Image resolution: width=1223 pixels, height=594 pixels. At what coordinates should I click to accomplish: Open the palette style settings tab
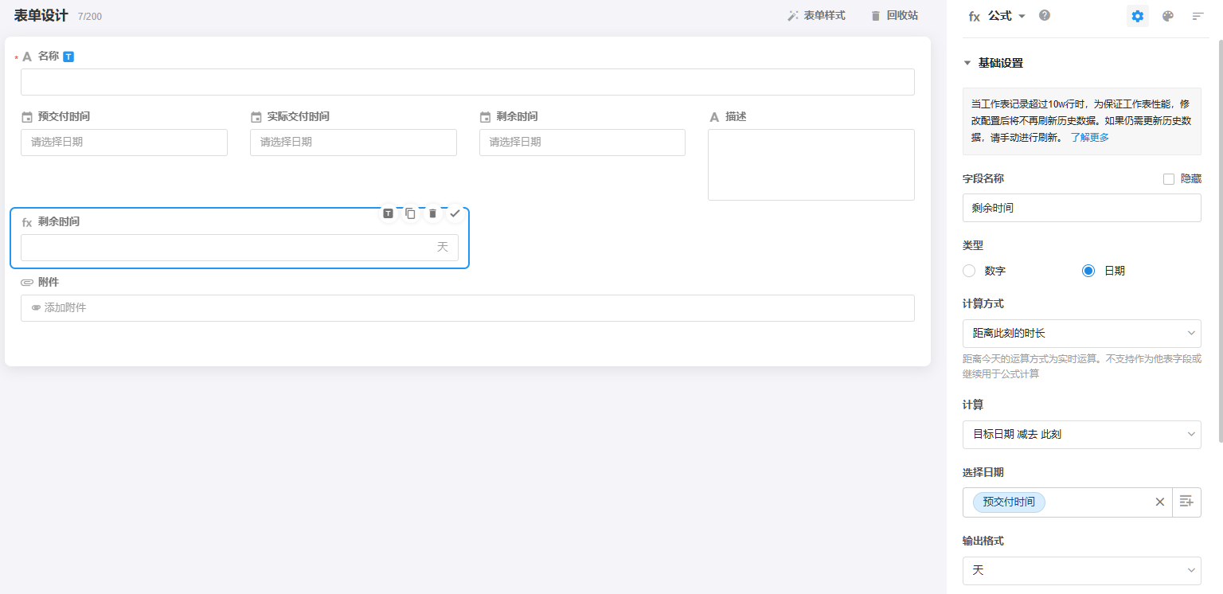coord(1168,16)
